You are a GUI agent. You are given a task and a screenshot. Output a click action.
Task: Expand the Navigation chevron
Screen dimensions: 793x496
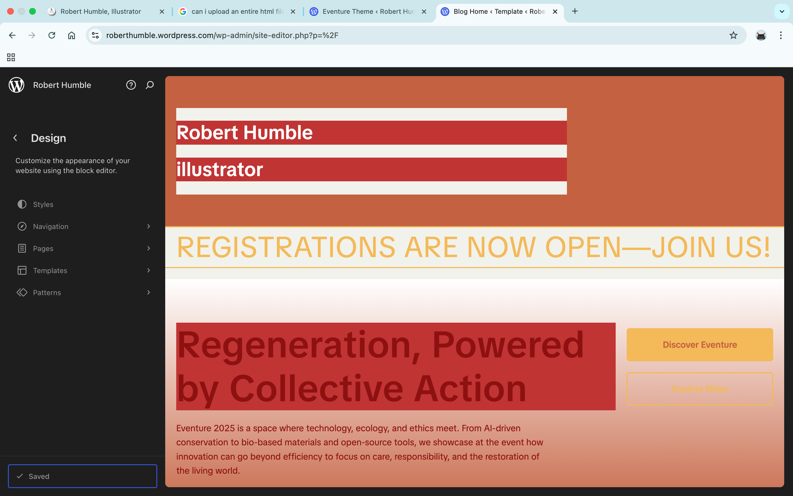[148, 226]
